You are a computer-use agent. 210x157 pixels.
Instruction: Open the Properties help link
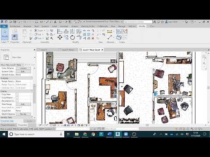point(7,121)
